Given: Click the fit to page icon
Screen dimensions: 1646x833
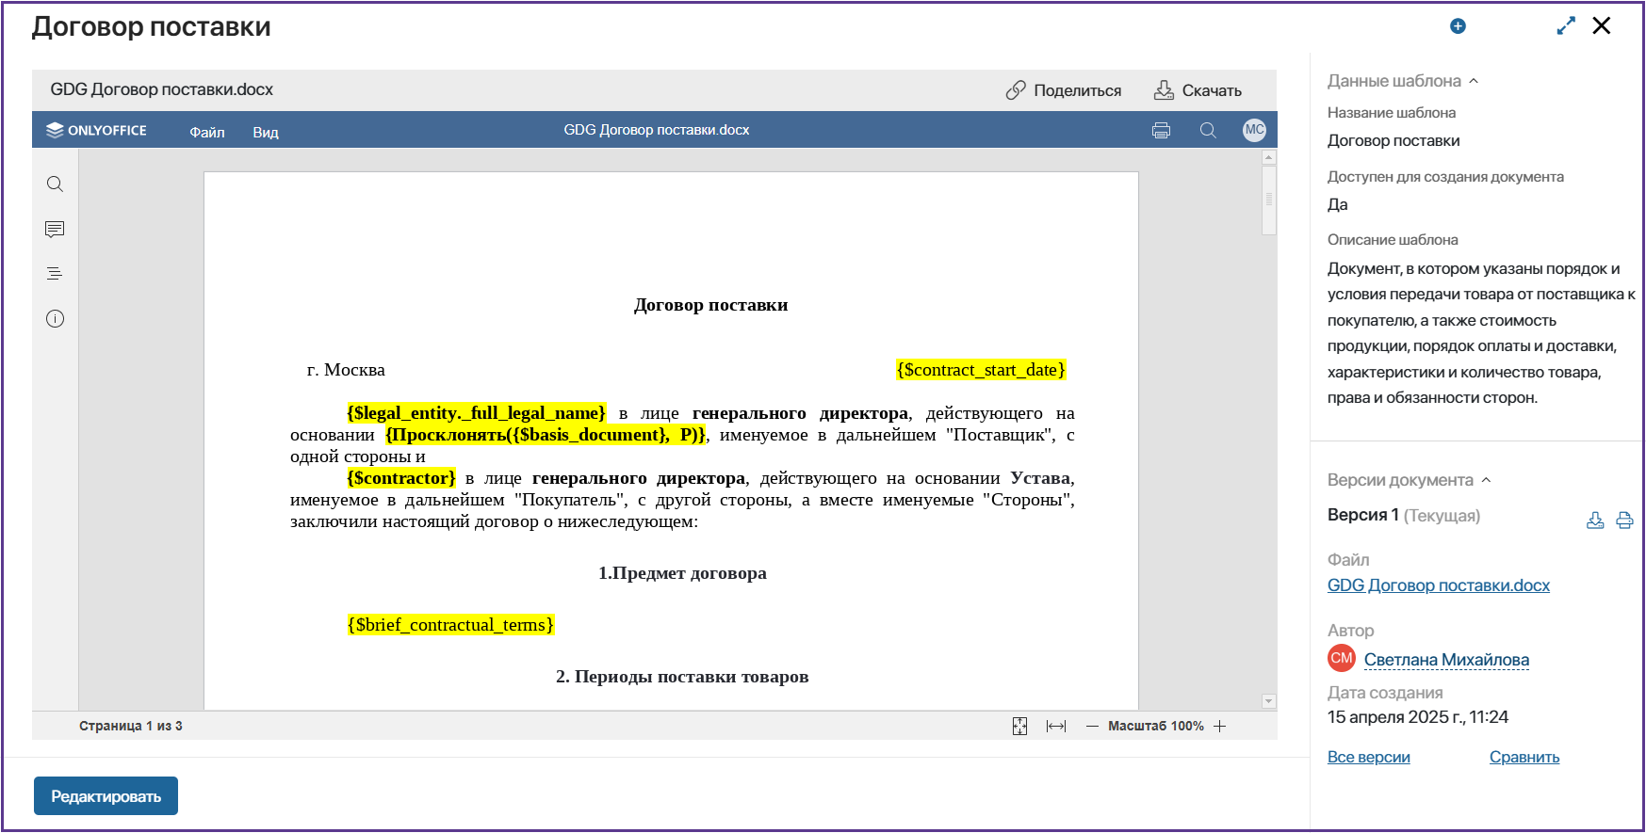Looking at the screenshot, I should pos(1019,727).
